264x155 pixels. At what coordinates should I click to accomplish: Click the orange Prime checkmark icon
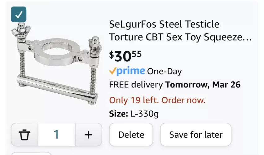pyautogui.click(x=112, y=71)
